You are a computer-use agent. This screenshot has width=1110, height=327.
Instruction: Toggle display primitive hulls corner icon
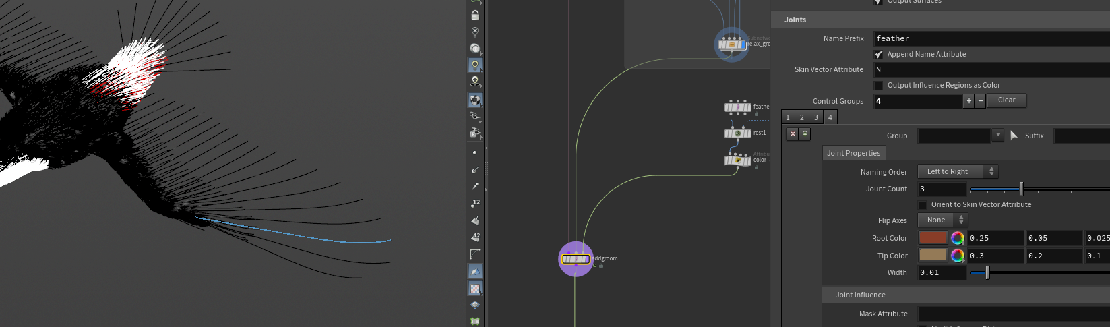coord(475,254)
